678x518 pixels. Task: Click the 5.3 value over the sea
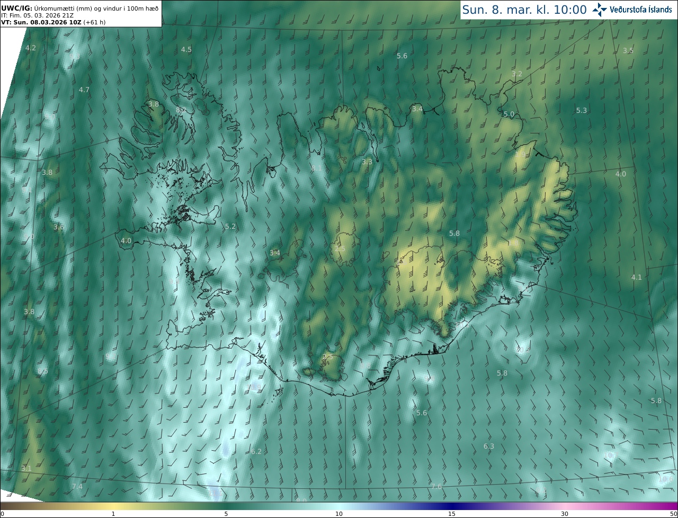click(x=582, y=111)
